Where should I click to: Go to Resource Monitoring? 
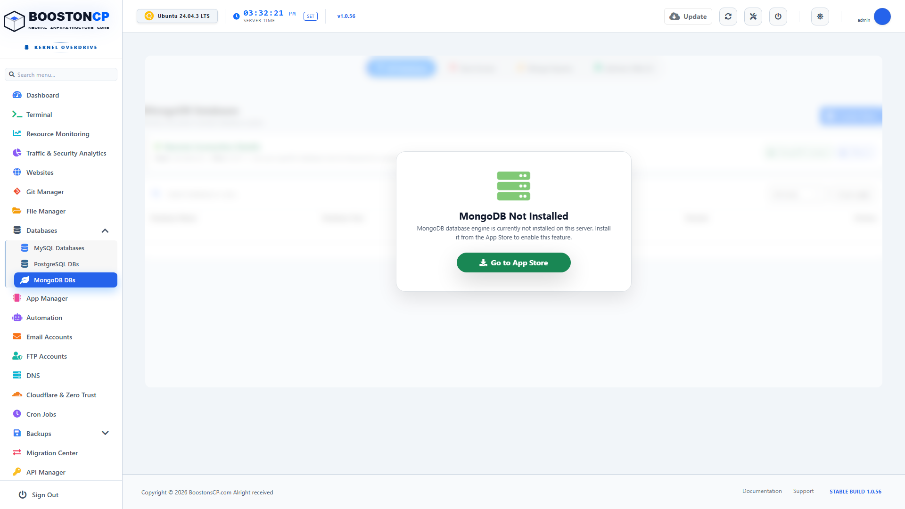(x=61, y=134)
